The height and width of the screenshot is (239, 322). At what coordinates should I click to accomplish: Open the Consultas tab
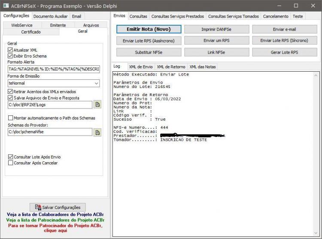[x=138, y=16]
